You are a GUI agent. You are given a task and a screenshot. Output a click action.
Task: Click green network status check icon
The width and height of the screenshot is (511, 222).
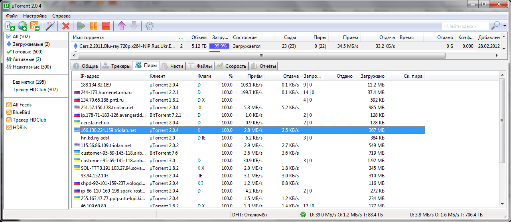(303, 215)
